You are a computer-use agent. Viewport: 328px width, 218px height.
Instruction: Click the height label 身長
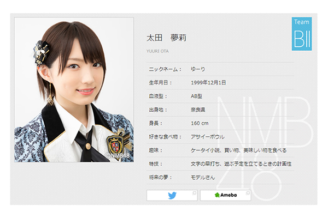pos(156,123)
